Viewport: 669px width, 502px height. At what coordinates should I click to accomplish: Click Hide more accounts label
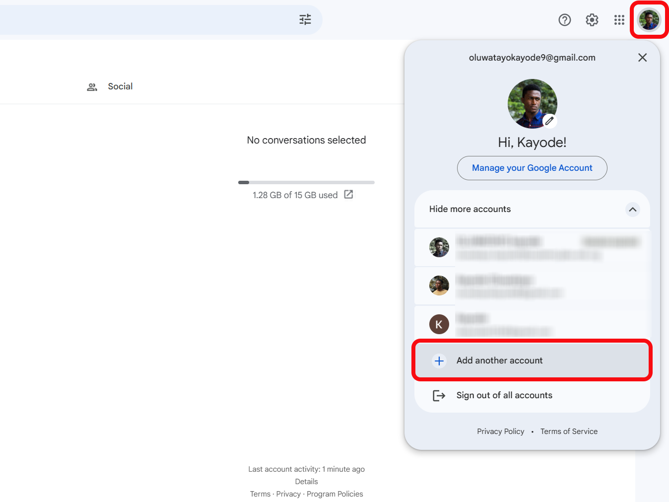470,209
